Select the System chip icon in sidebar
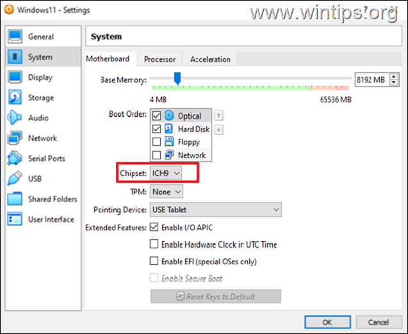The width and height of the screenshot is (408, 334). 15,57
